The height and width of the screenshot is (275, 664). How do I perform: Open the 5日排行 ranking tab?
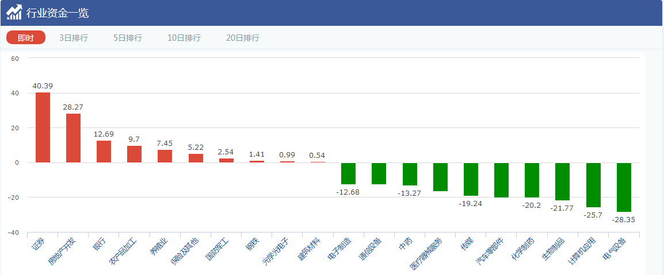[x=128, y=38]
